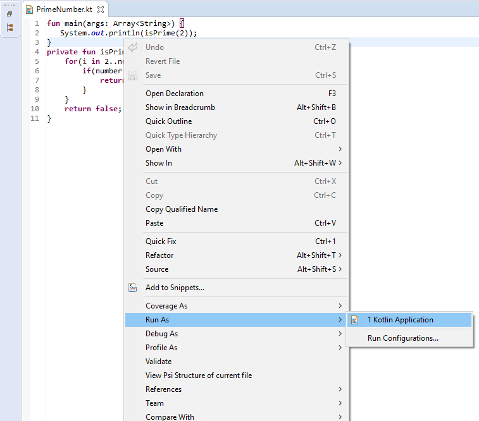Expand the Debug As submenu arrow
479x421 pixels.
pyautogui.click(x=340, y=334)
